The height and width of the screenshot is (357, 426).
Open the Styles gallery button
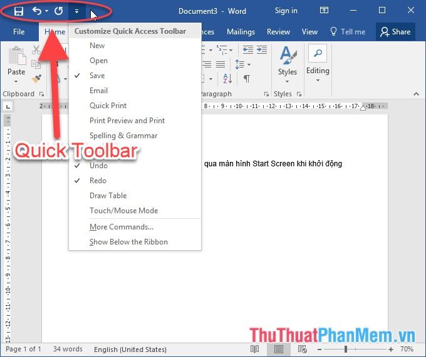288,64
